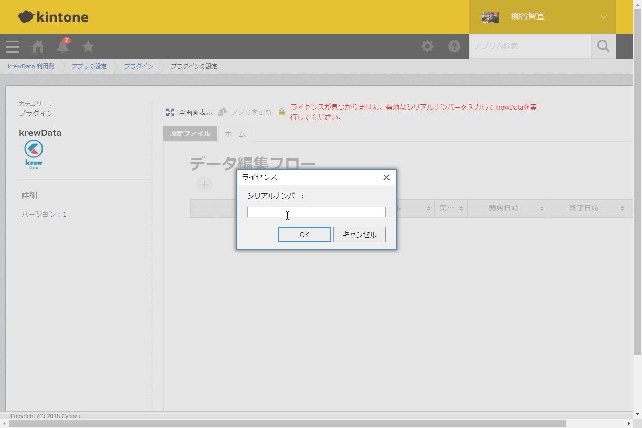Click the magnifier search button

point(603,46)
